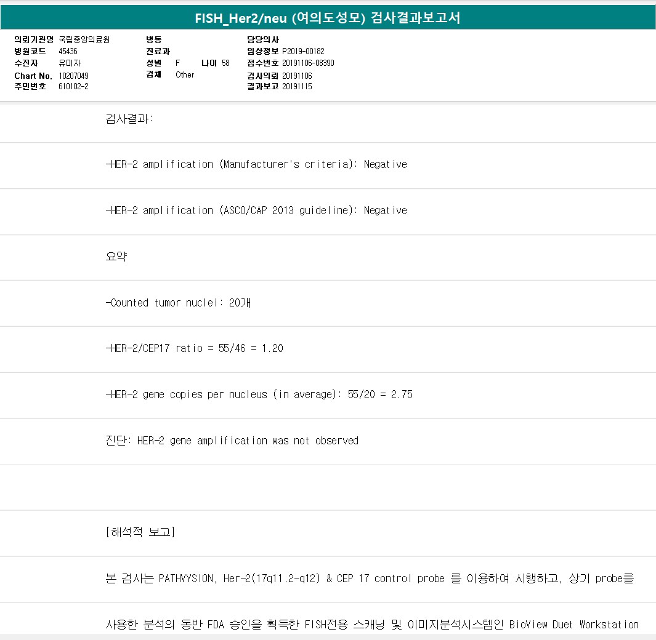
Task: Select specimen value 'Other'
Action: tap(185, 74)
